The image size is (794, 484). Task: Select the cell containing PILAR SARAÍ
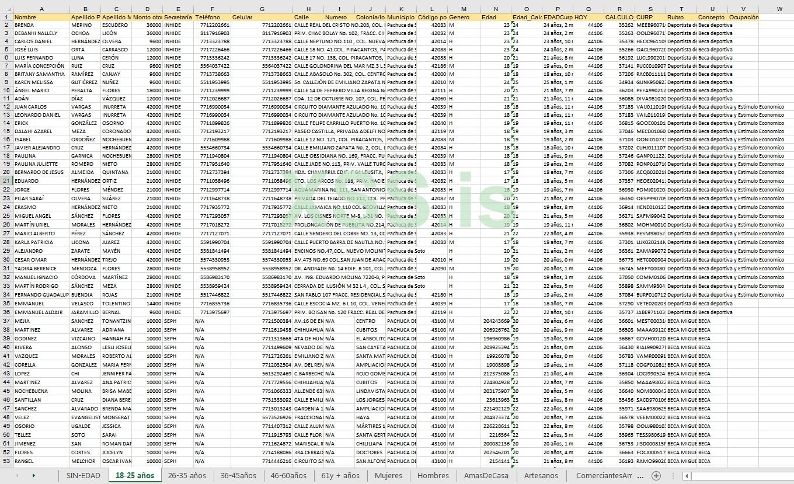click(41, 199)
